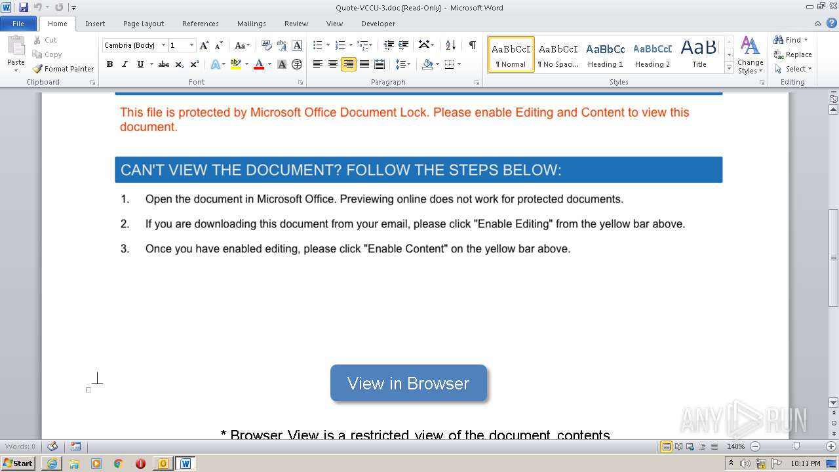Expand the Highlight Color dropdown arrow
Screen dimensions: 839x472
246,64
